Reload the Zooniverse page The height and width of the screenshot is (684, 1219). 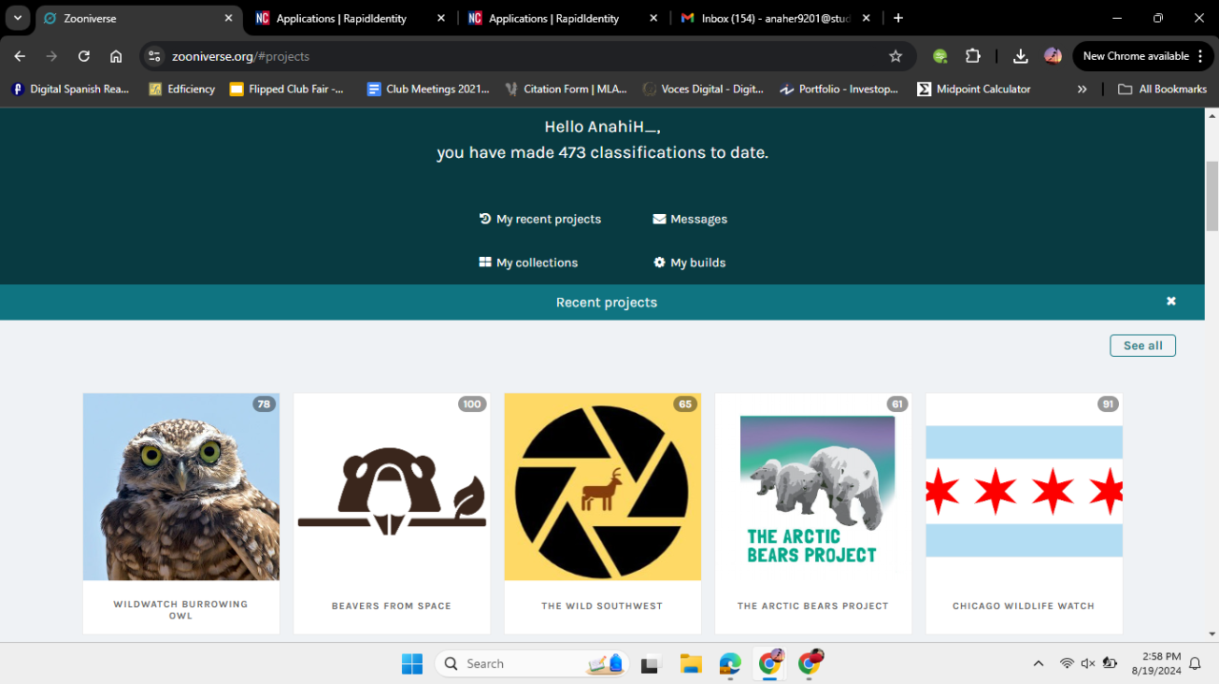pos(84,56)
